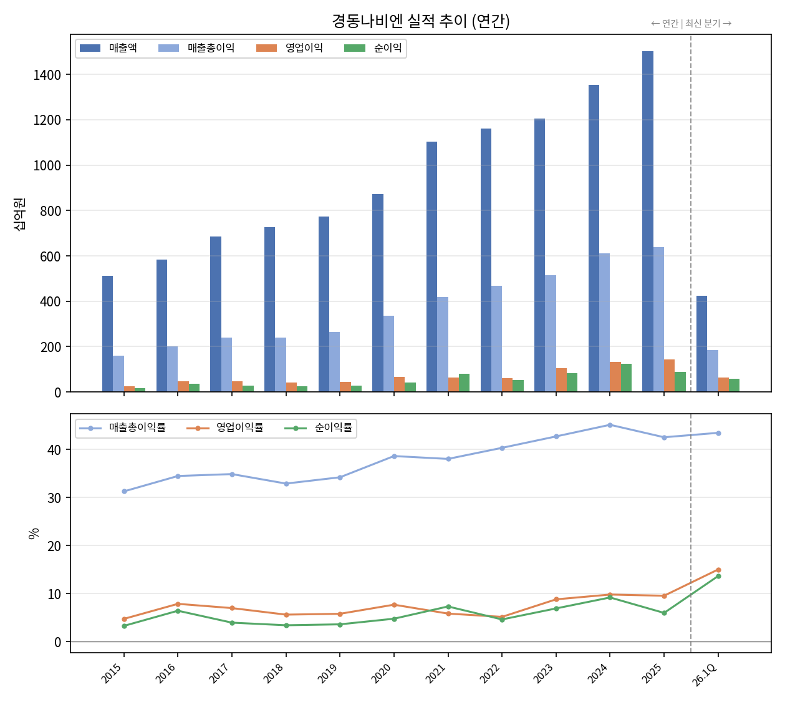Click the % y-axis label of lower chart
This screenshot has height=702, width=785.
(x=34, y=533)
